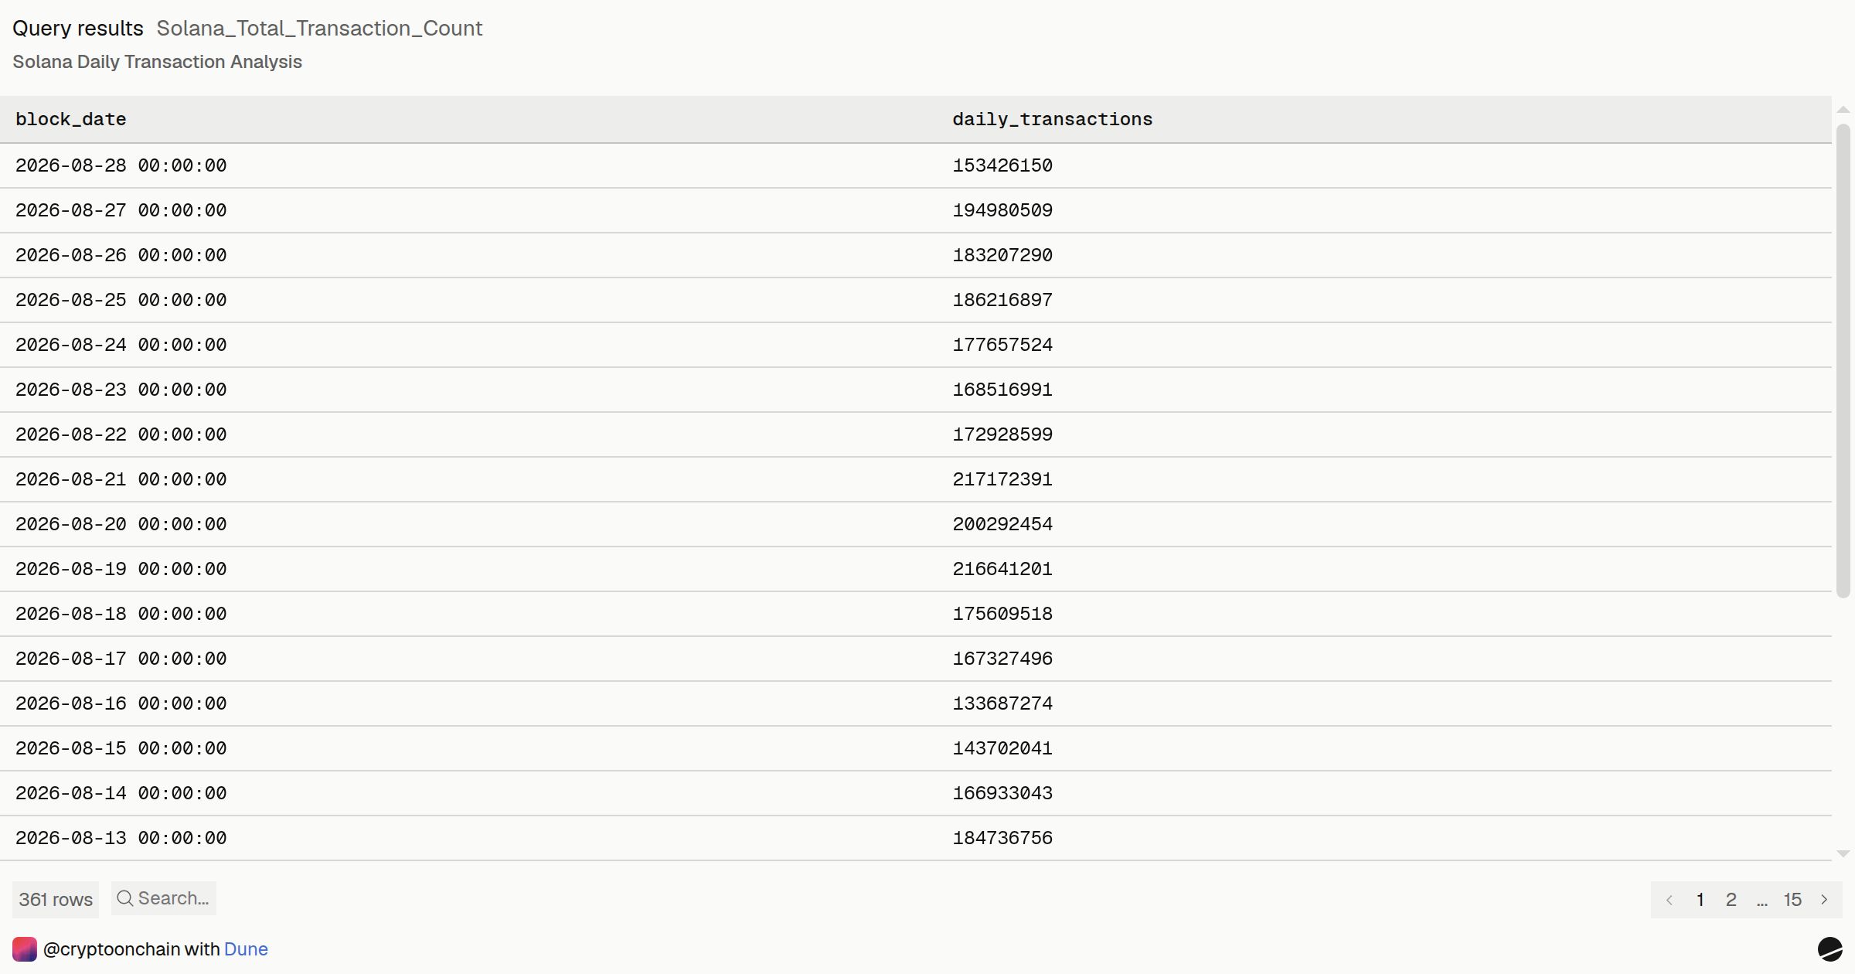Click scrollbar up arrow
The width and height of the screenshot is (1855, 974).
pyautogui.click(x=1843, y=110)
